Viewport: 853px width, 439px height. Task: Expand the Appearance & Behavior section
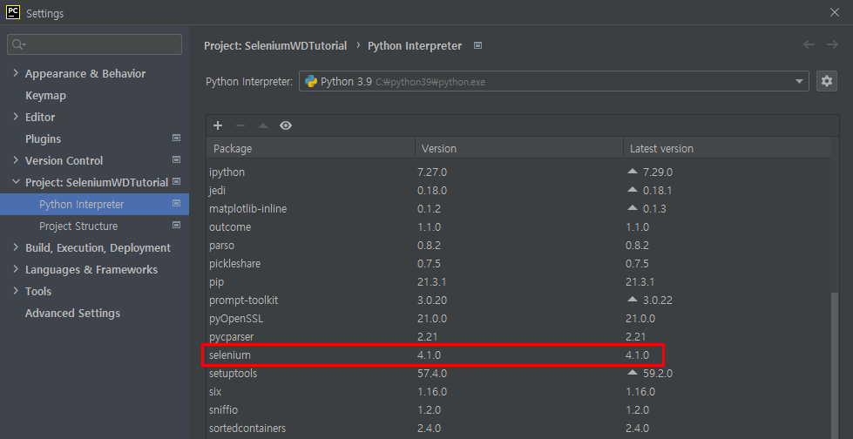pyautogui.click(x=15, y=73)
